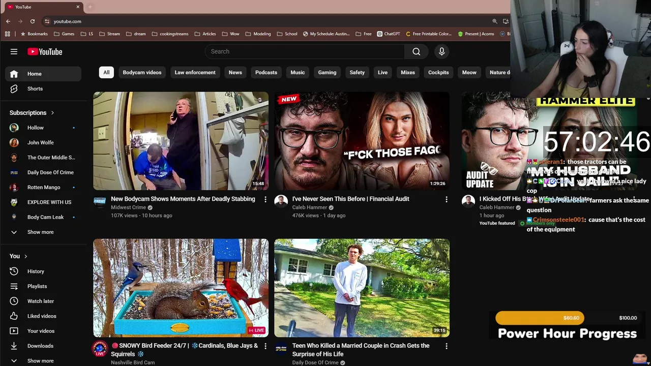Open more options for SNOWY Bird Feeder video

[x=265, y=346]
